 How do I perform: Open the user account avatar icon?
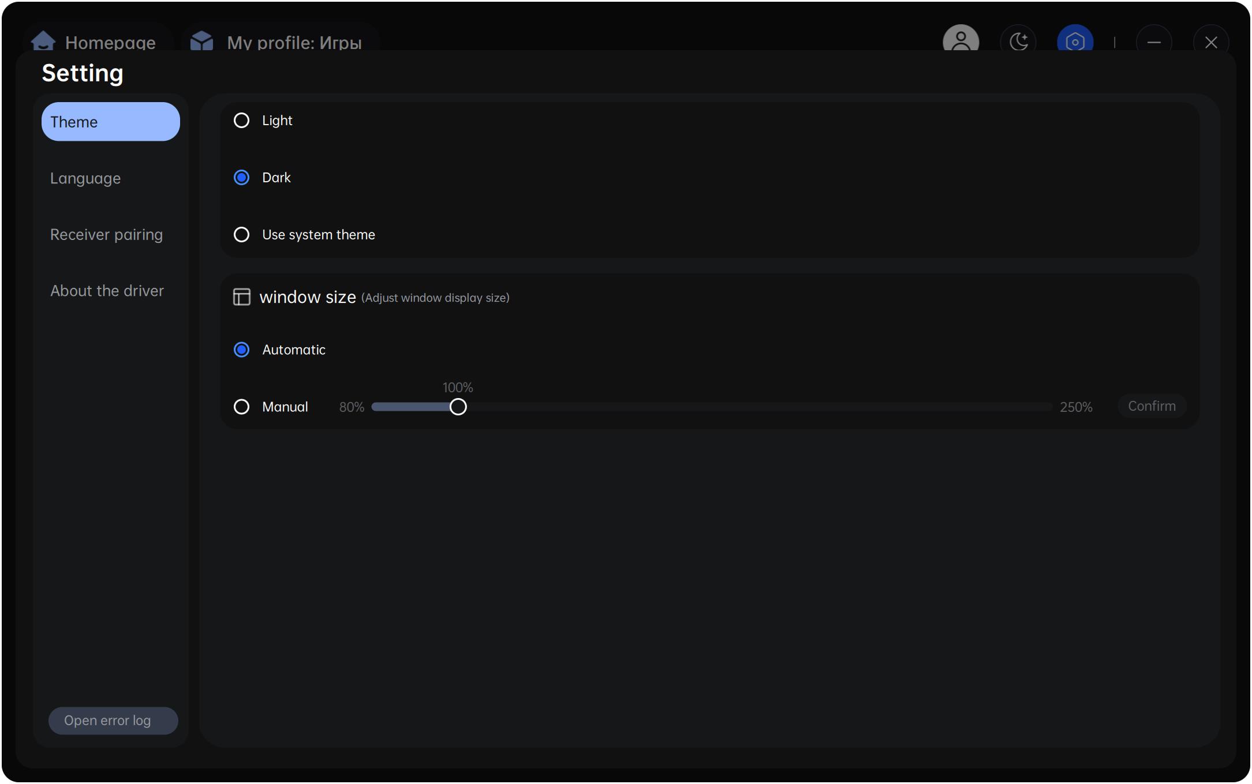click(961, 40)
